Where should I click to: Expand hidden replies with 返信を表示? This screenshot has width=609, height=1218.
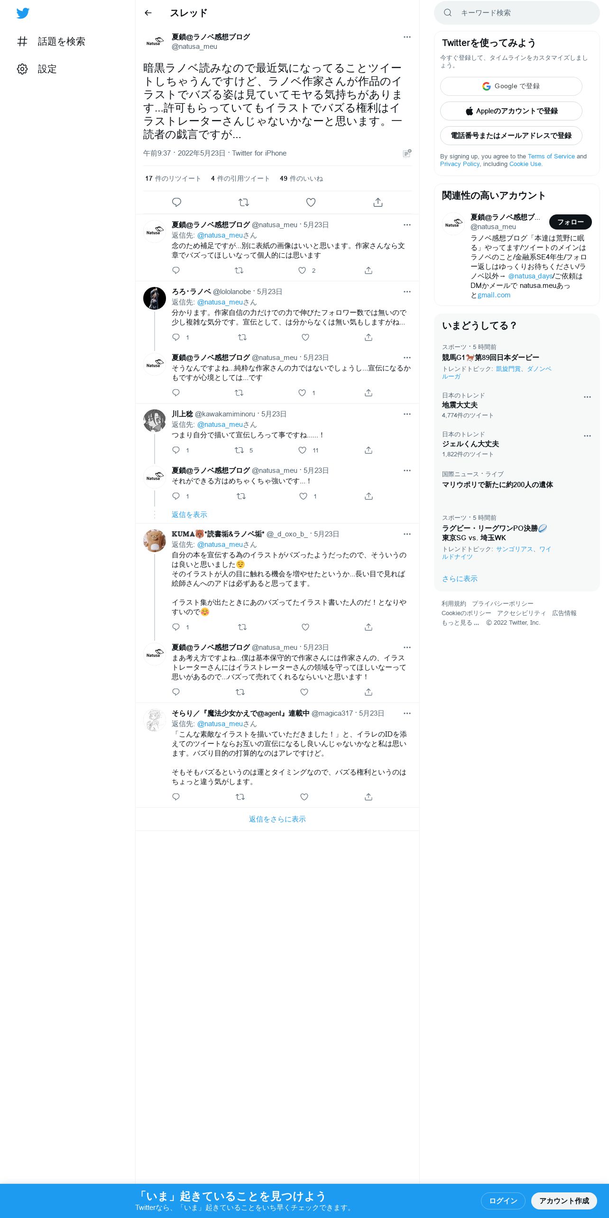coord(189,515)
